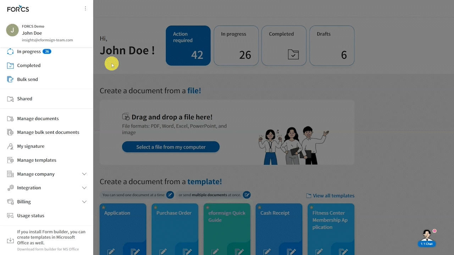454x255 pixels.
Task: Open the 1:1 Chat support widget
Action: click(x=427, y=238)
